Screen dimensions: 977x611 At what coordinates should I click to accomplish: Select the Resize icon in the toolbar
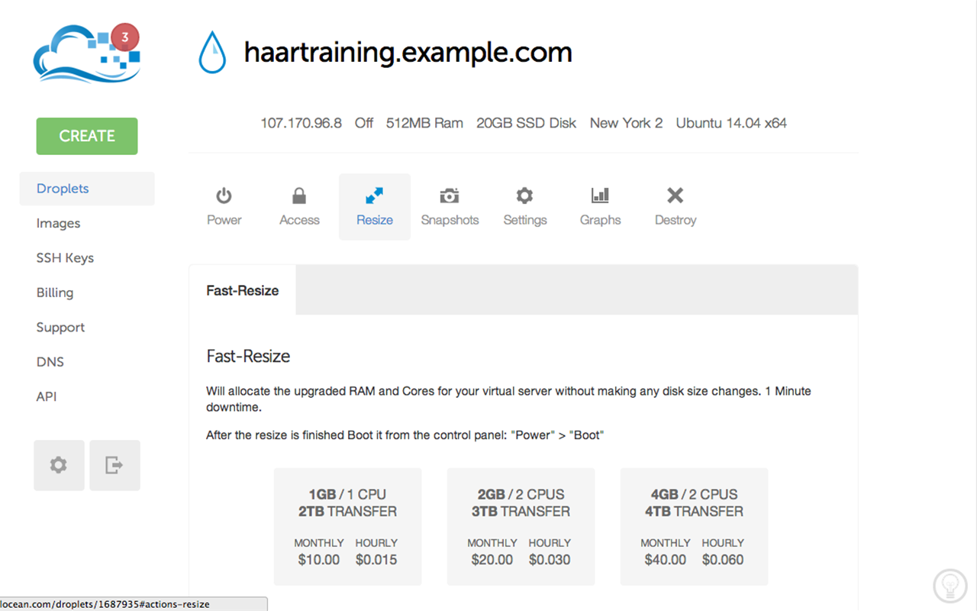374,205
